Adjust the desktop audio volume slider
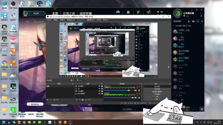This screenshot has height=125, width=223. coord(119,98)
